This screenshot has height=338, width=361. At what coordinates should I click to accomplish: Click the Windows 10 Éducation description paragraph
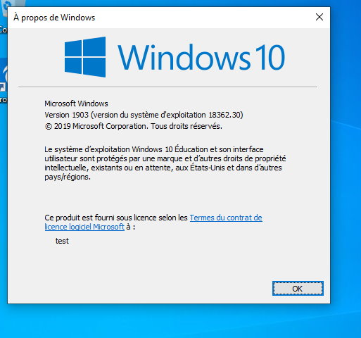(165, 163)
